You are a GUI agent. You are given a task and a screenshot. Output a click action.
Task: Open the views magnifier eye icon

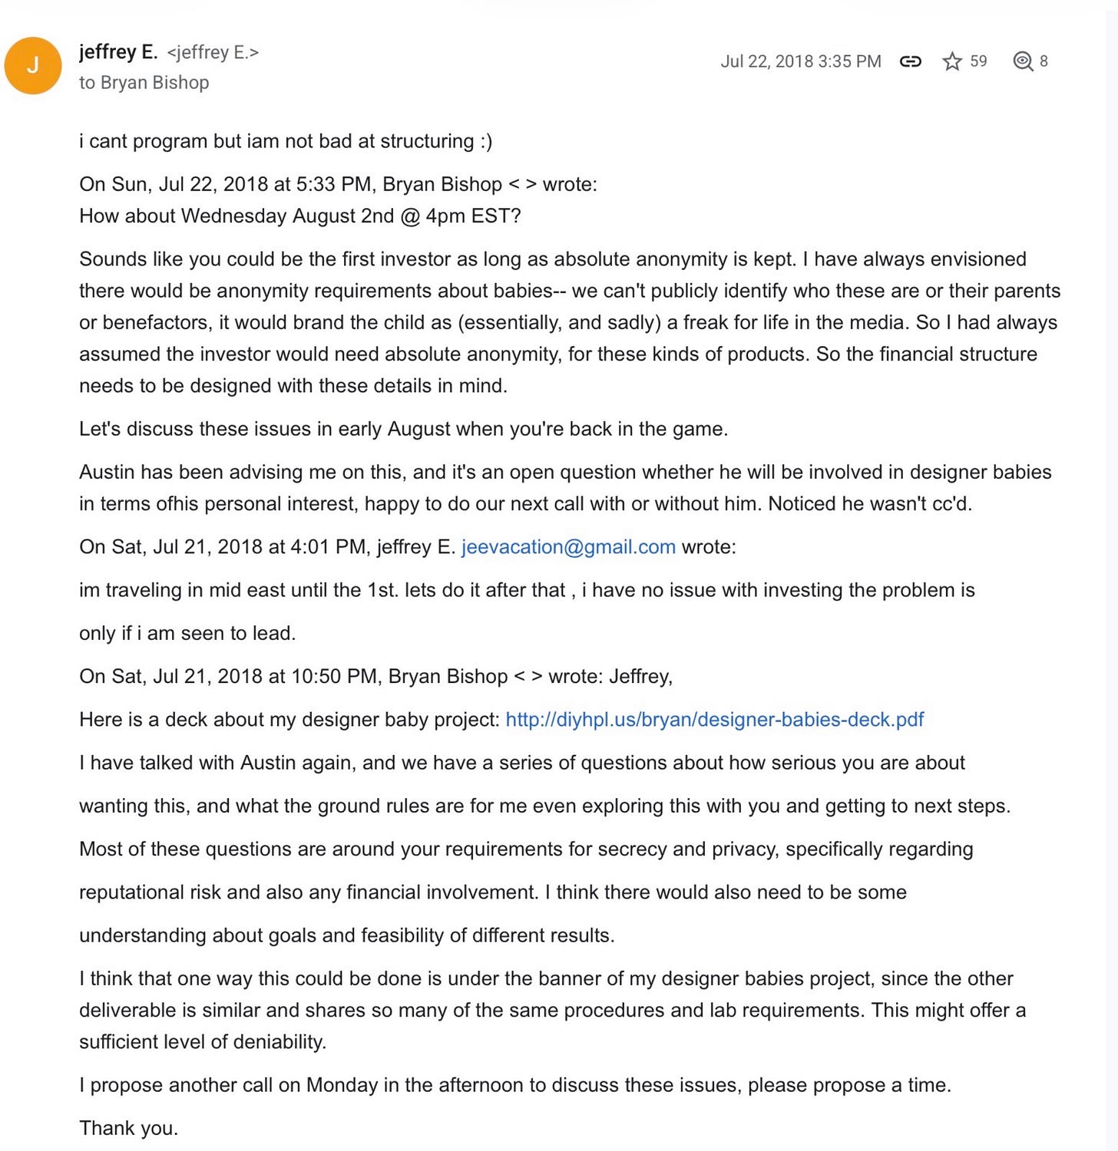click(1023, 61)
